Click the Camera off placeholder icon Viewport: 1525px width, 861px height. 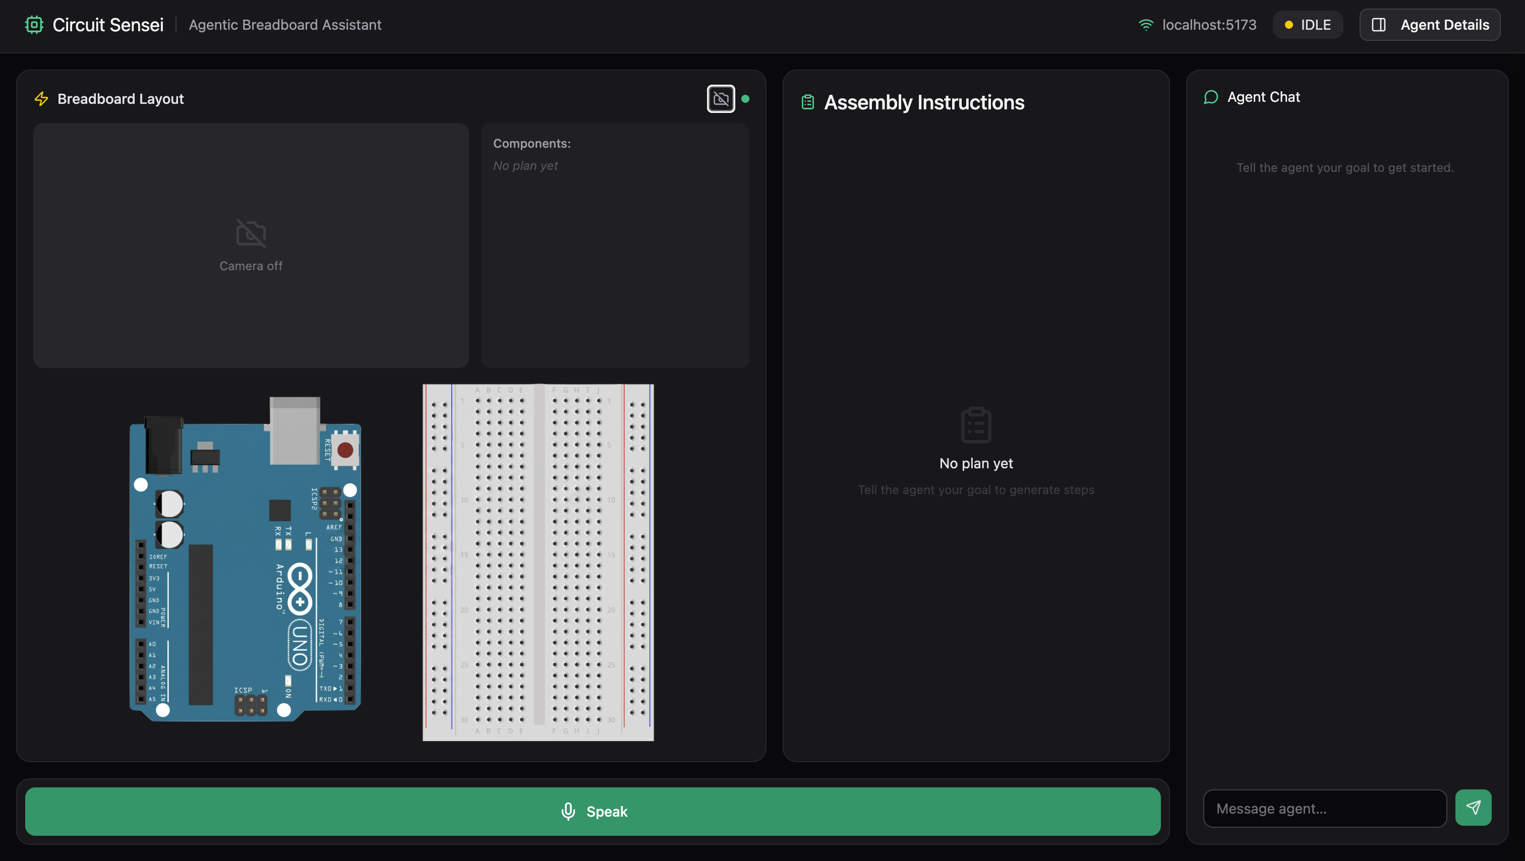251,233
